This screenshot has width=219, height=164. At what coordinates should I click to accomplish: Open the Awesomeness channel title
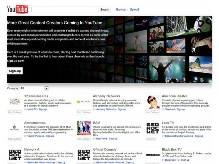(x=35, y=123)
